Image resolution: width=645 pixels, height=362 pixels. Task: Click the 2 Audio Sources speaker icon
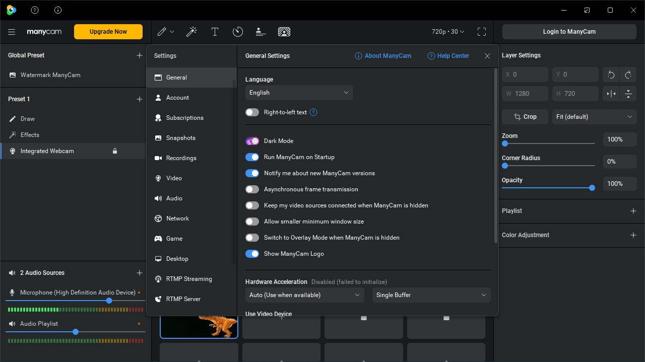pyautogui.click(x=13, y=273)
